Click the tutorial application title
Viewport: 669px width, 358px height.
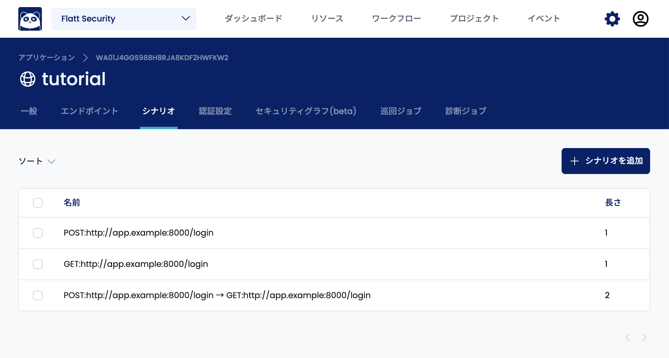point(74,79)
